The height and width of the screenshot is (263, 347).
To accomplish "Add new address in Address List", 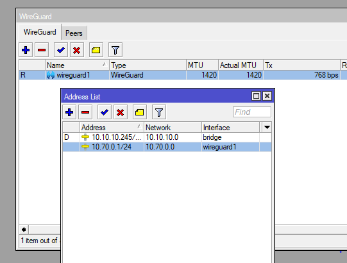I will pos(69,112).
